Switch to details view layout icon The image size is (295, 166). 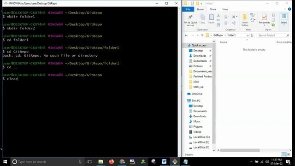pyautogui.click(x=284, y=154)
